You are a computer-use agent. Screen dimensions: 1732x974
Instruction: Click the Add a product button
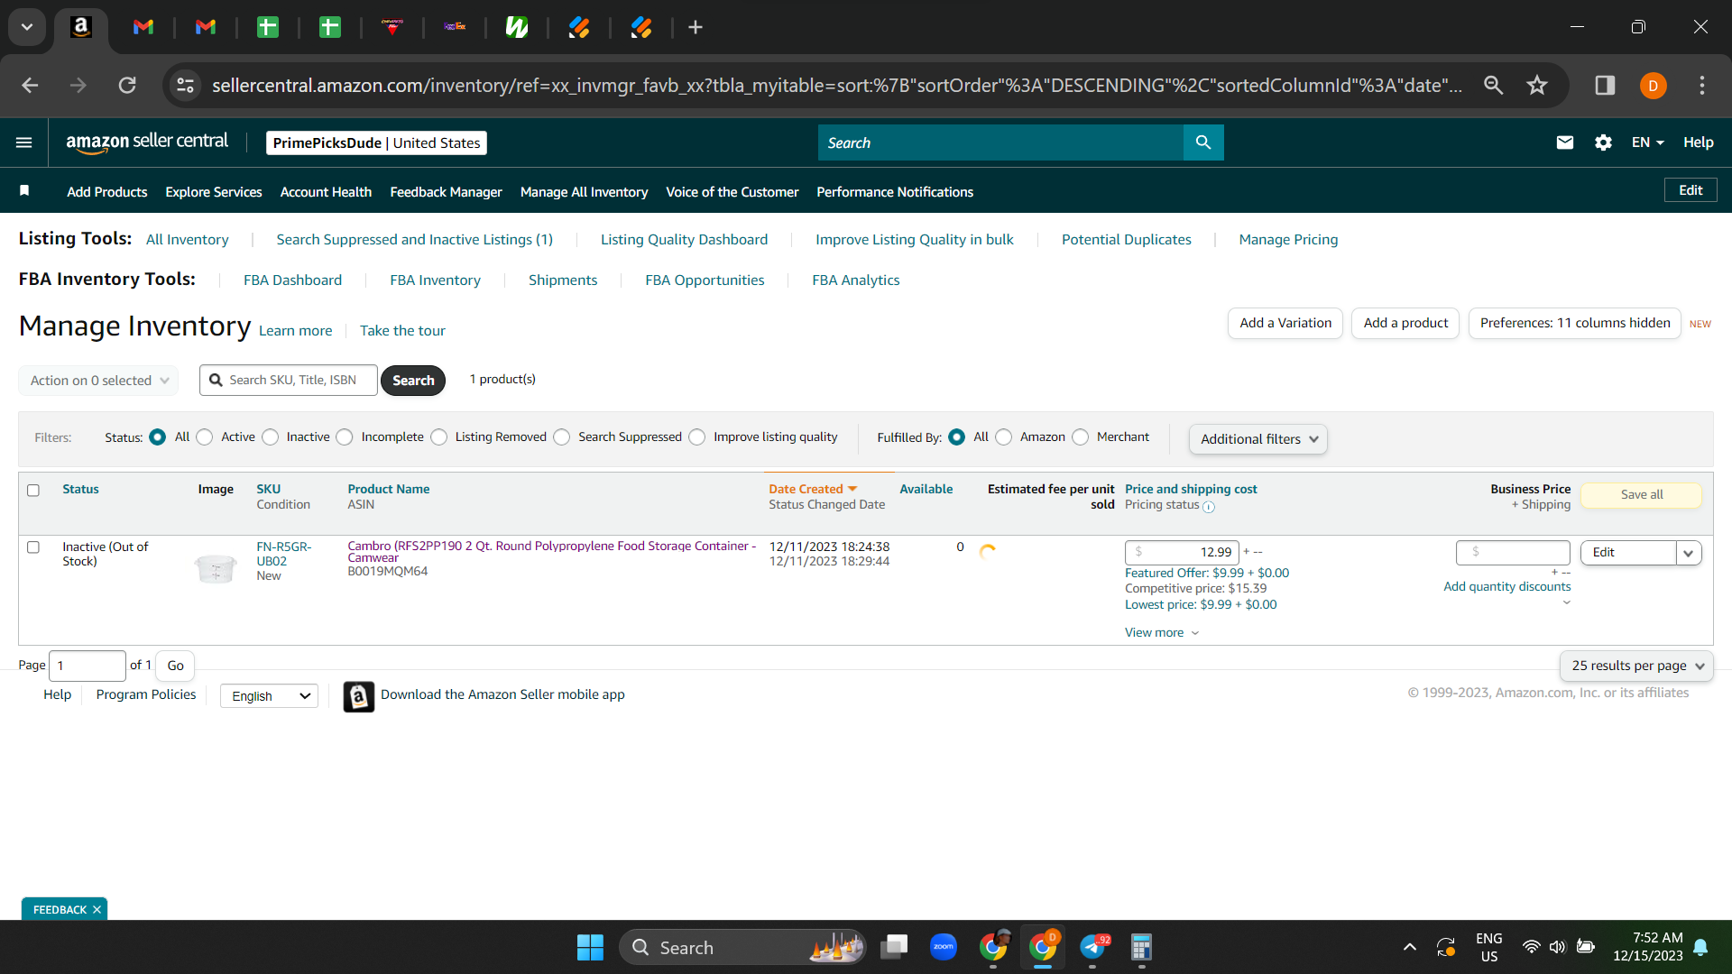tap(1405, 323)
